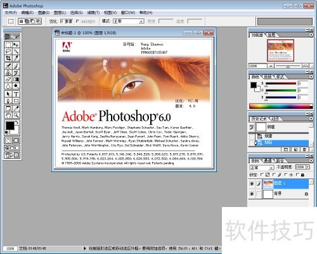The height and width of the screenshot is (254, 317).
Task: Select the Slice tool
Action: (x=16, y=58)
